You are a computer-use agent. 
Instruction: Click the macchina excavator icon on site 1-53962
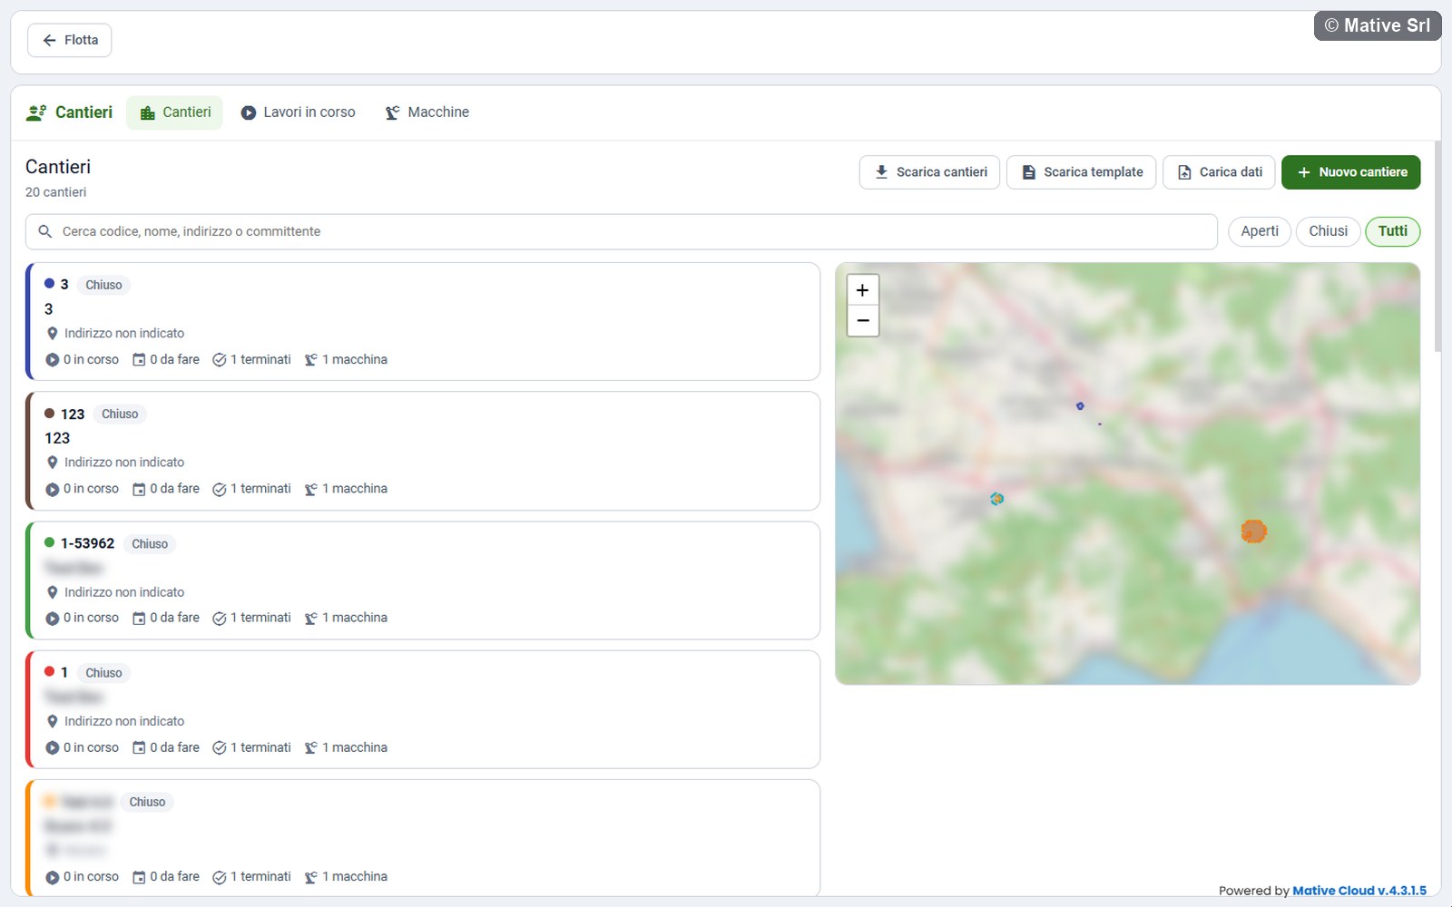click(x=311, y=619)
